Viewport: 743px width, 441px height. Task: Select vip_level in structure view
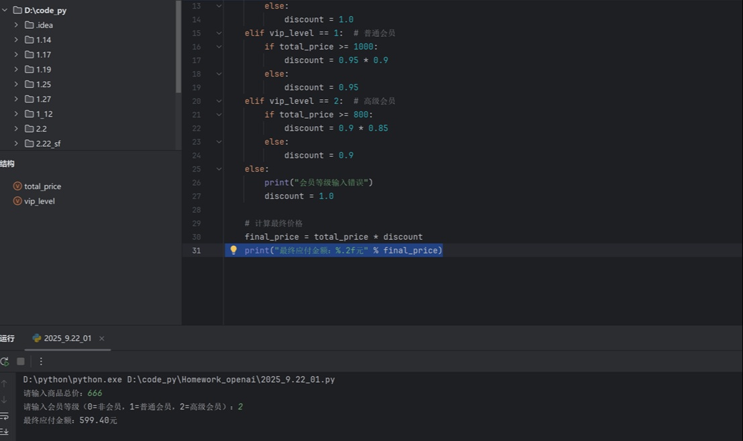(x=34, y=201)
